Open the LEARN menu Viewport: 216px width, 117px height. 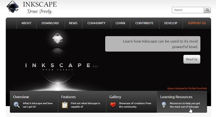pos(120,23)
